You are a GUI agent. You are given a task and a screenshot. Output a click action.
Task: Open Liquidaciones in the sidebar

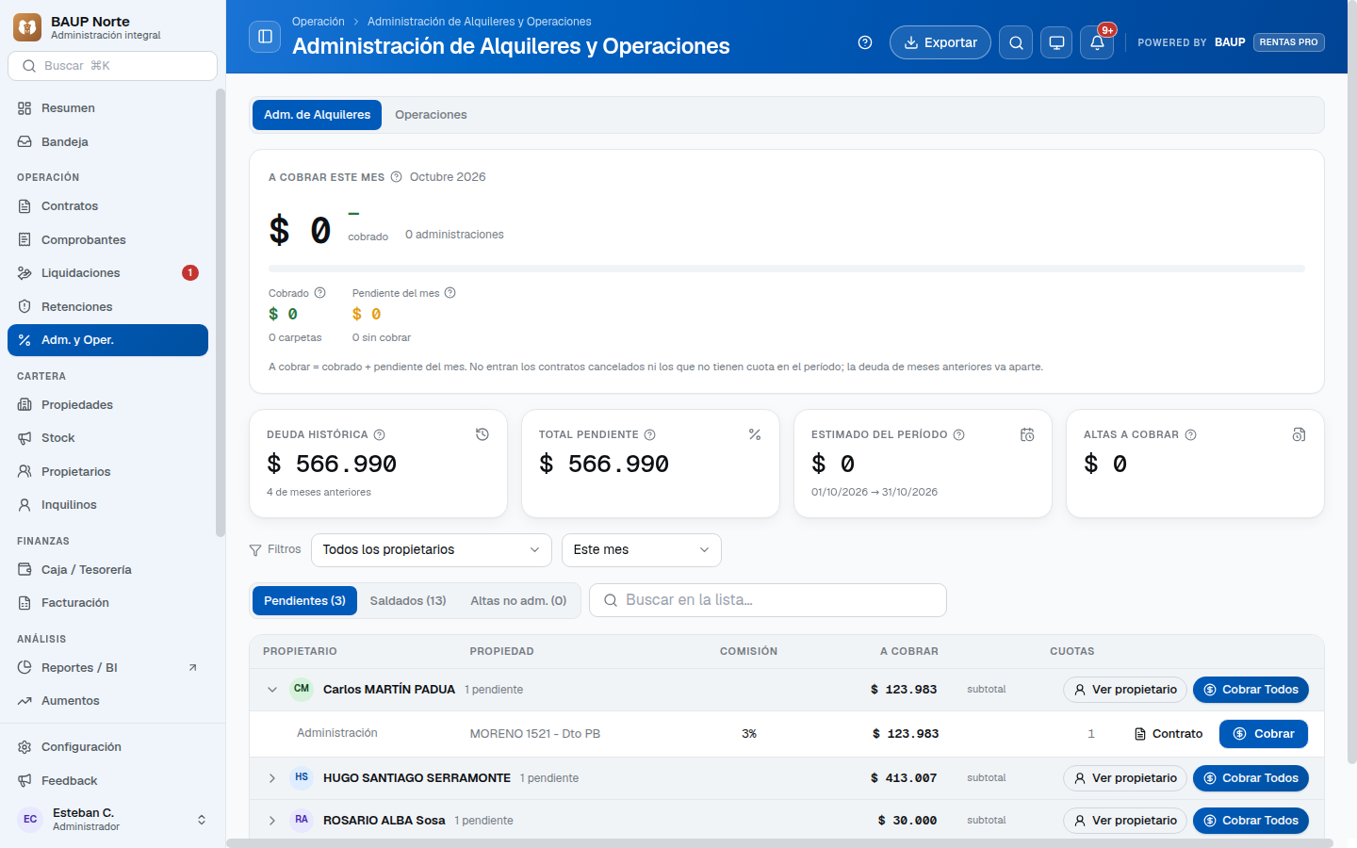pos(107,273)
